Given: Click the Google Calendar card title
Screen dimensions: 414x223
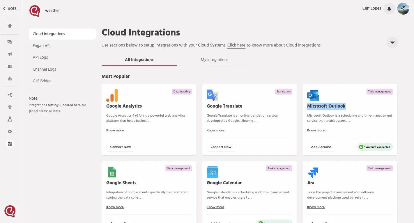Looking at the screenshot, I should (x=224, y=183).
